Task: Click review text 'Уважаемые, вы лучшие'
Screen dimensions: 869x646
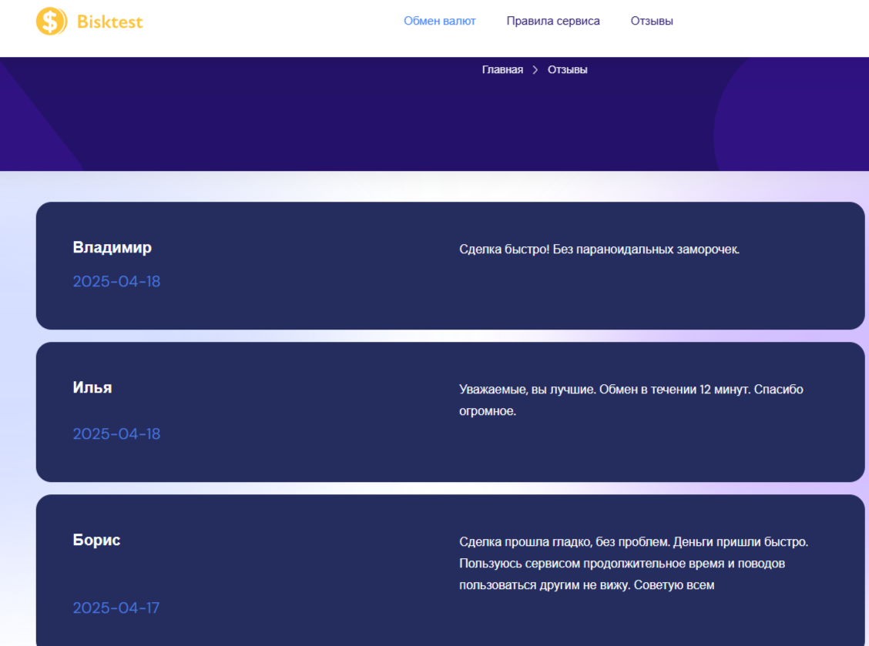Action: 527,390
